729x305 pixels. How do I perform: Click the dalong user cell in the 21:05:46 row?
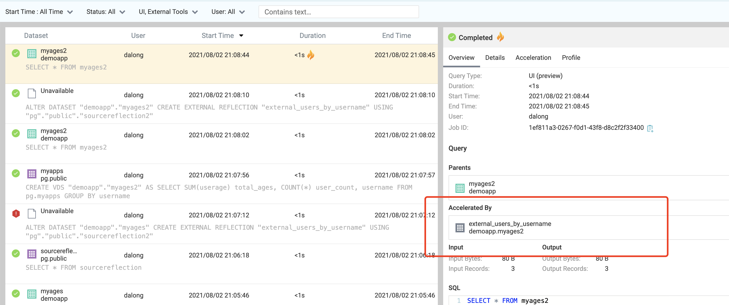[134, 295]
